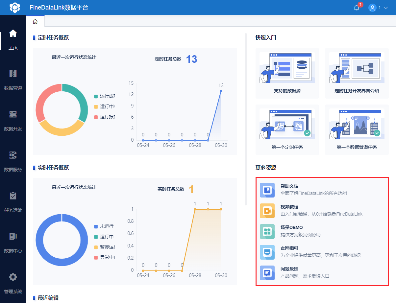Open the 数据中心 sidebar icon
Viewport: 396px width, 303px height.
(13, 236)
